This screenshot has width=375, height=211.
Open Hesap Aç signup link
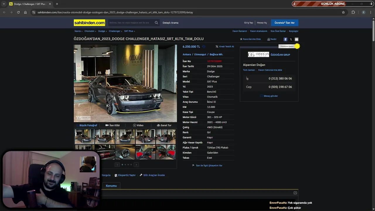pyautogui.click(x=262, y=23)
